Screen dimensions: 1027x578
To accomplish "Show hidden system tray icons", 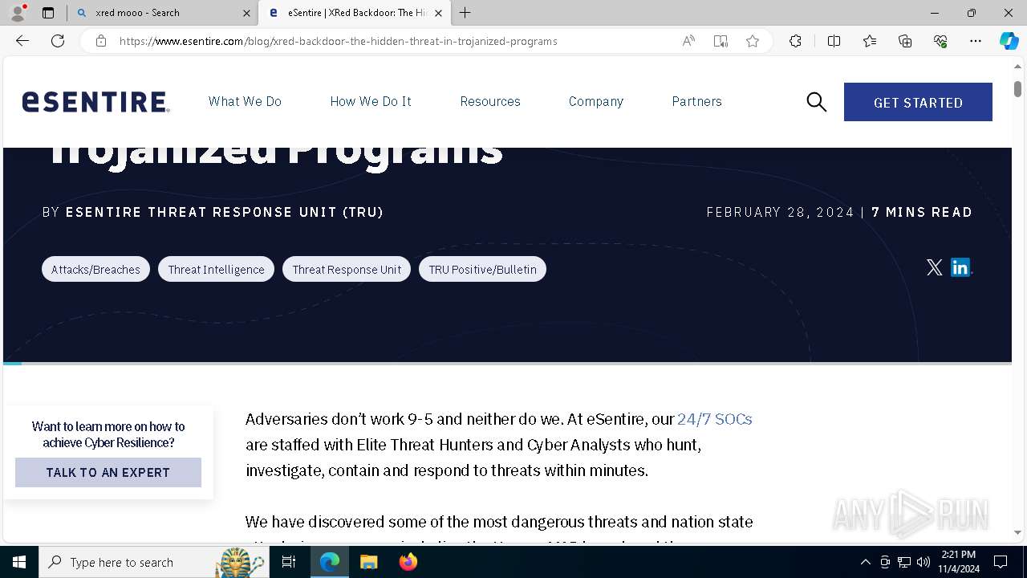I will click(x=865, y=562).
